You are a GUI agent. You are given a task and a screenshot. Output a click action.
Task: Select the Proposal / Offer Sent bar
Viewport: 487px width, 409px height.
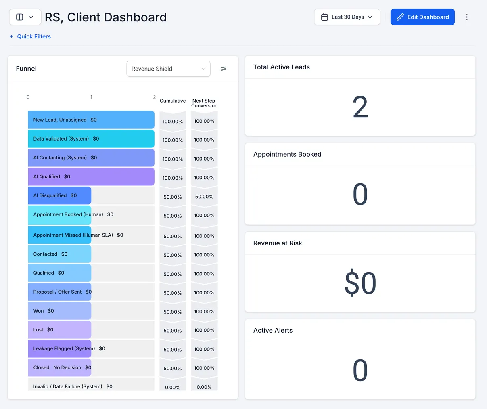(59, 292)
